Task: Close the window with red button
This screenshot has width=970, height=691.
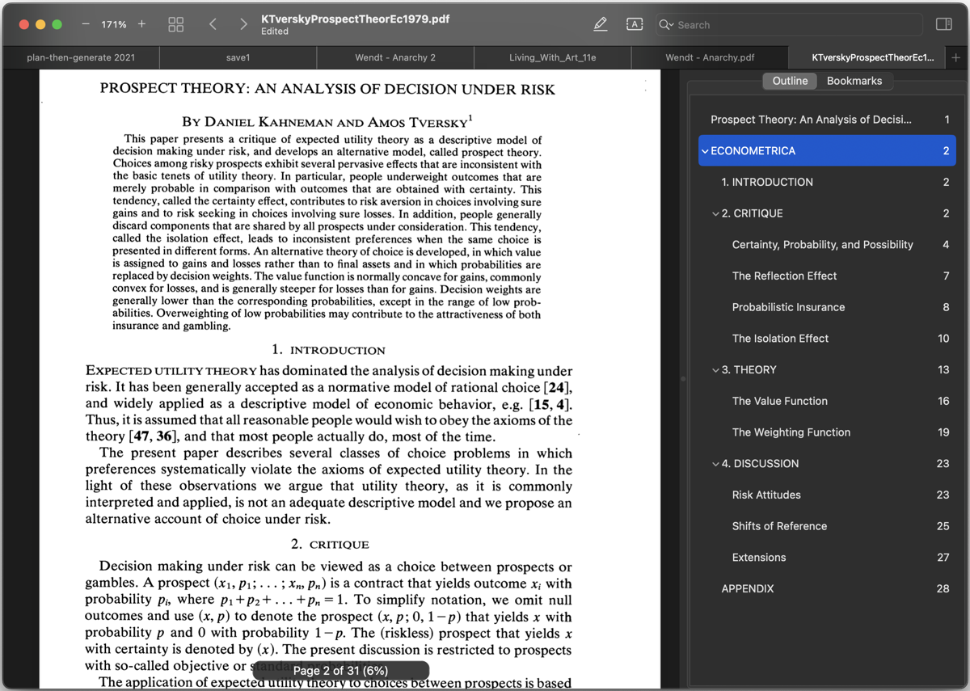Action: point(24,24)
